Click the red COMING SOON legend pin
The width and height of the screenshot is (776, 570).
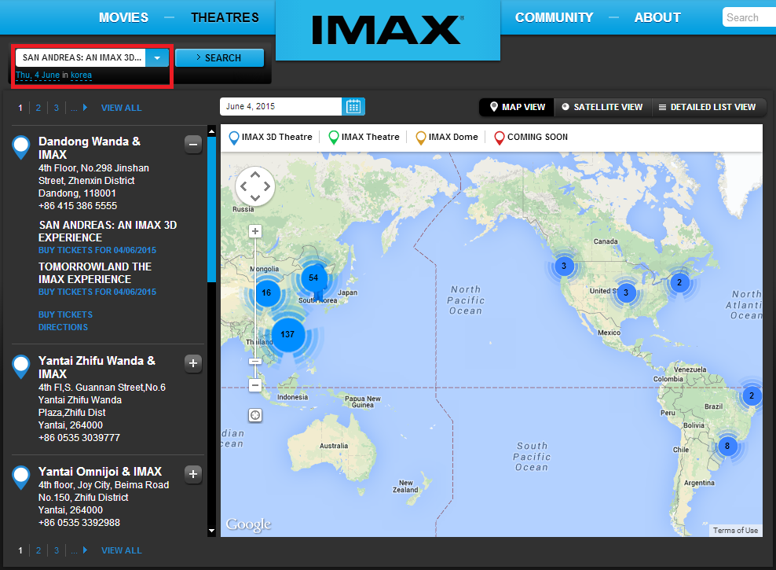500,137
